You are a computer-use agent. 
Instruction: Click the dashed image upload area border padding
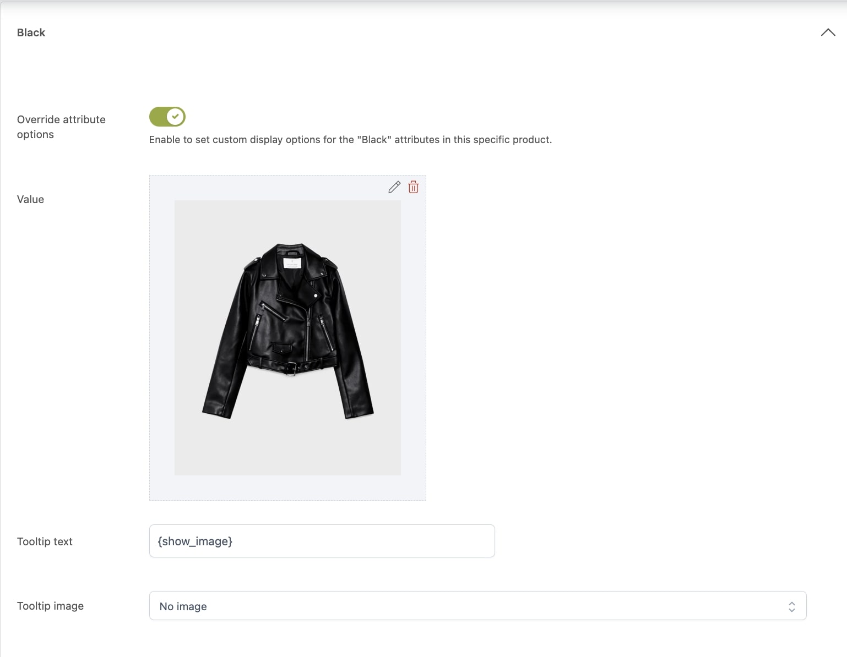point(162,337)
